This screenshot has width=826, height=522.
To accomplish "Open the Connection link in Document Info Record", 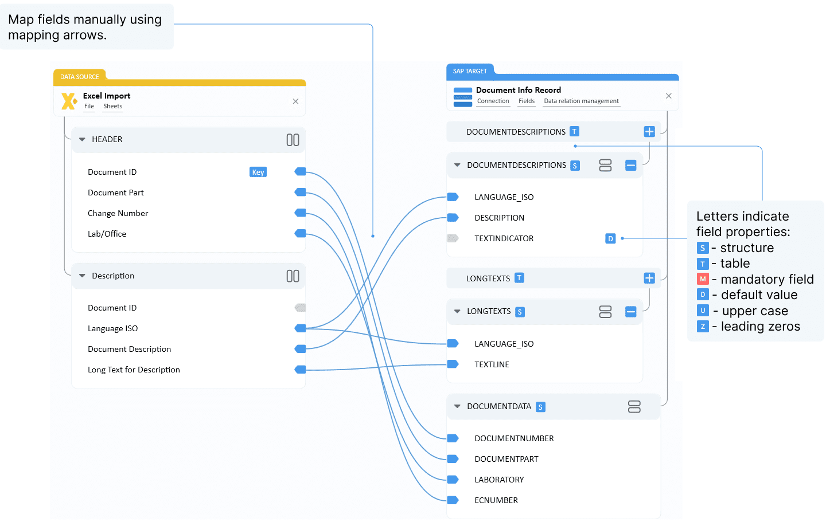I will coord(493,101).
